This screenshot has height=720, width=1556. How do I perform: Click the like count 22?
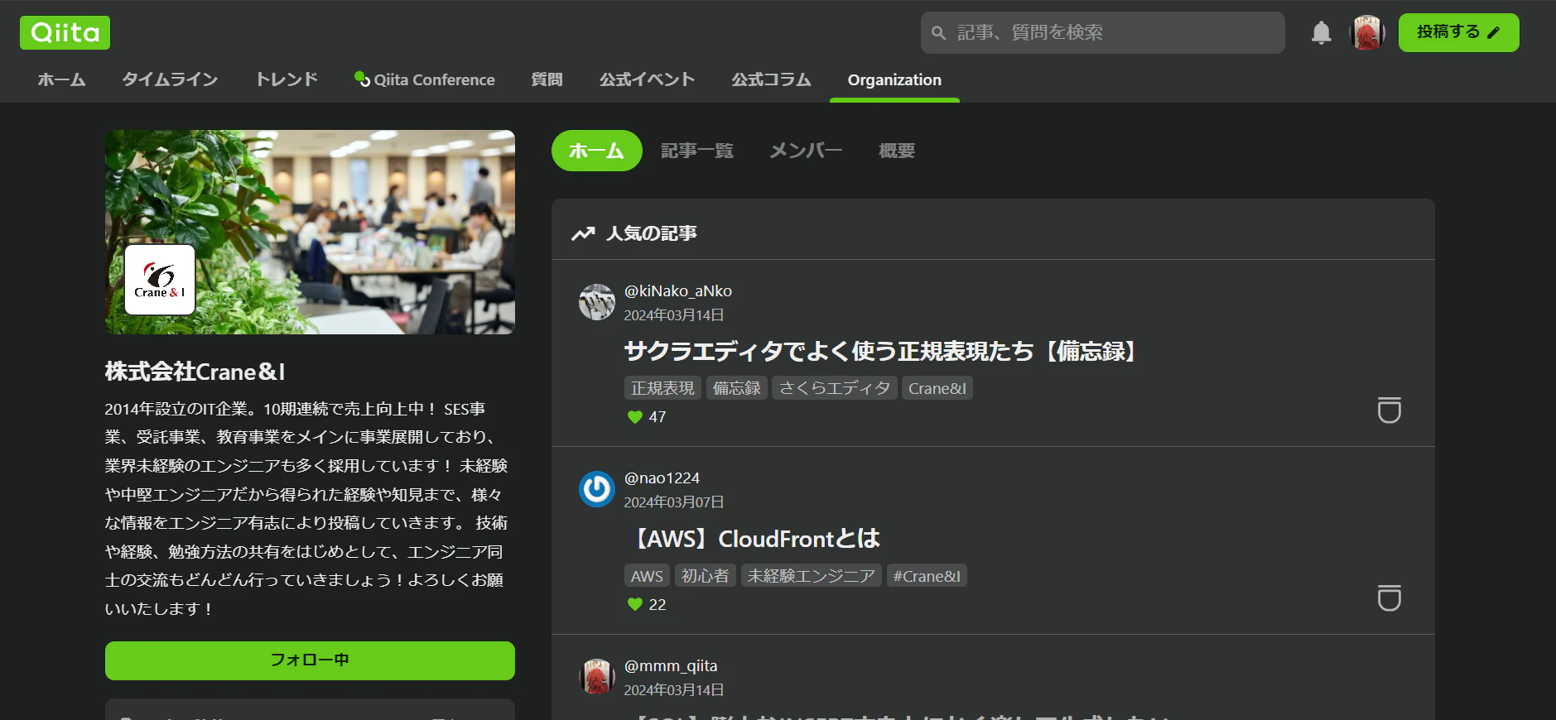tap(658, 605)
